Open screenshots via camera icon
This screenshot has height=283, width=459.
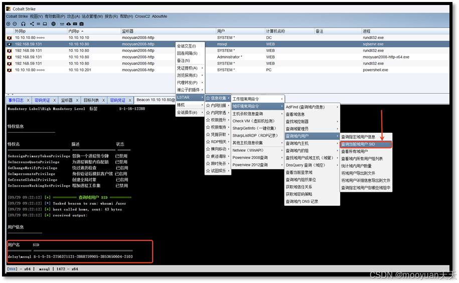click(81, 24)
